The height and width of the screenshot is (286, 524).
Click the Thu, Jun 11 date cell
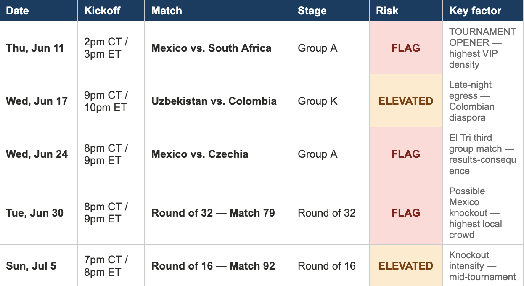point(39,48)
